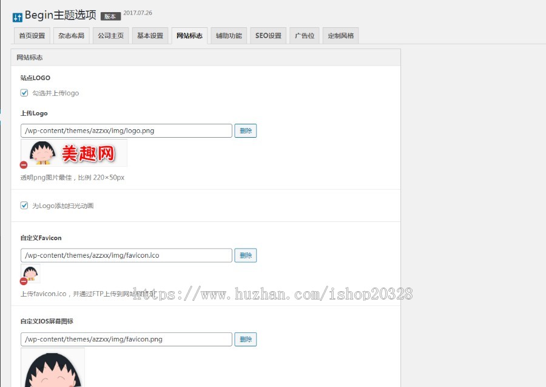
Task: Click the small favicon preview thumbnail
Action: [x=31, y=273]
